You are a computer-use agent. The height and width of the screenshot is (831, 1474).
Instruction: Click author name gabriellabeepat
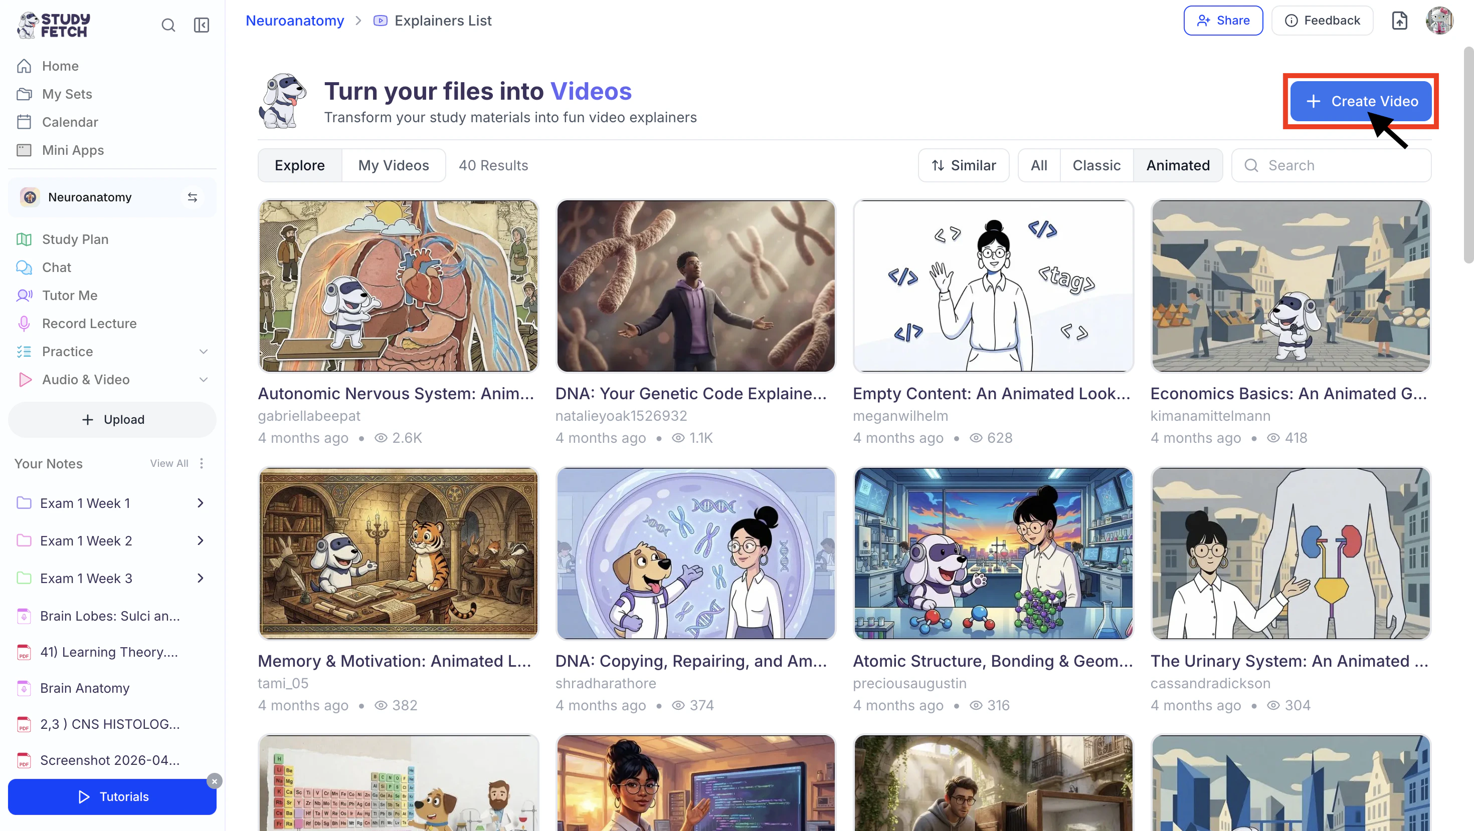(309, 416)
